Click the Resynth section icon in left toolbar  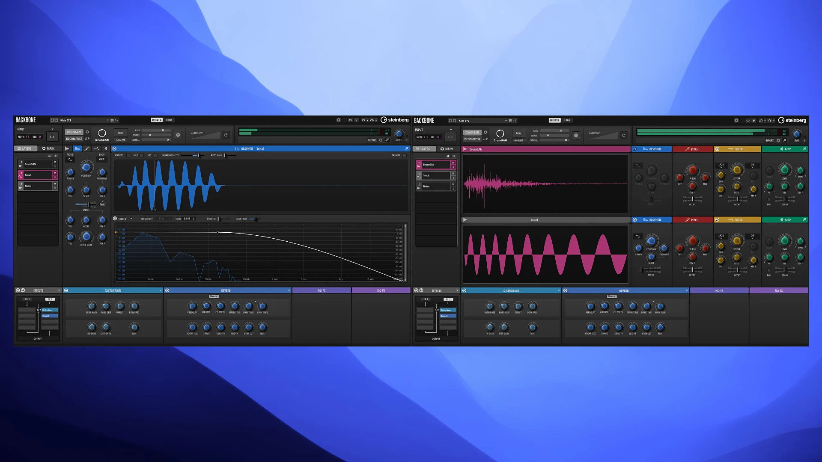tap(77, 148)
